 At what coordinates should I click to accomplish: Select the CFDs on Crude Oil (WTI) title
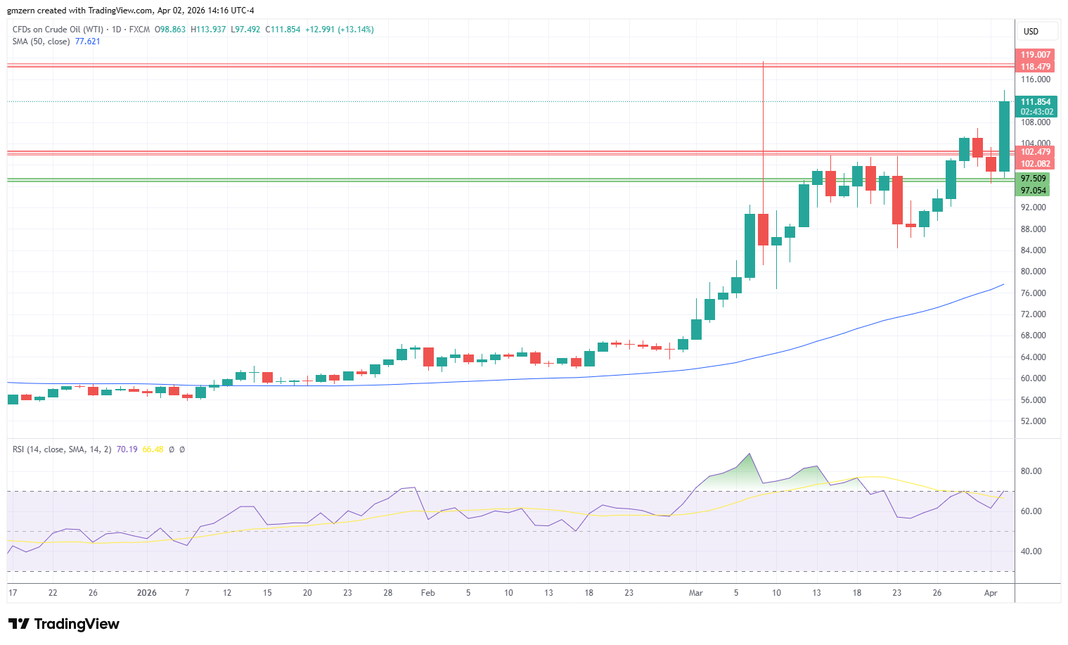coord(58,30)
